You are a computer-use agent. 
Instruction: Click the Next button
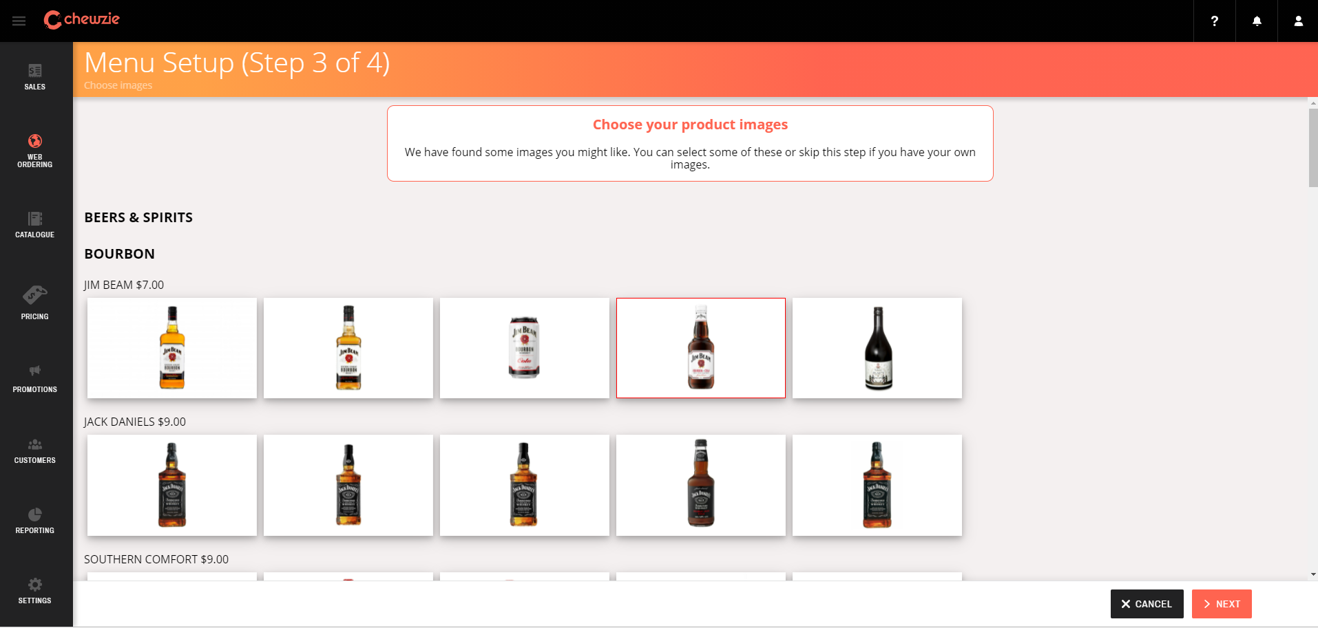coord(1222,604)
